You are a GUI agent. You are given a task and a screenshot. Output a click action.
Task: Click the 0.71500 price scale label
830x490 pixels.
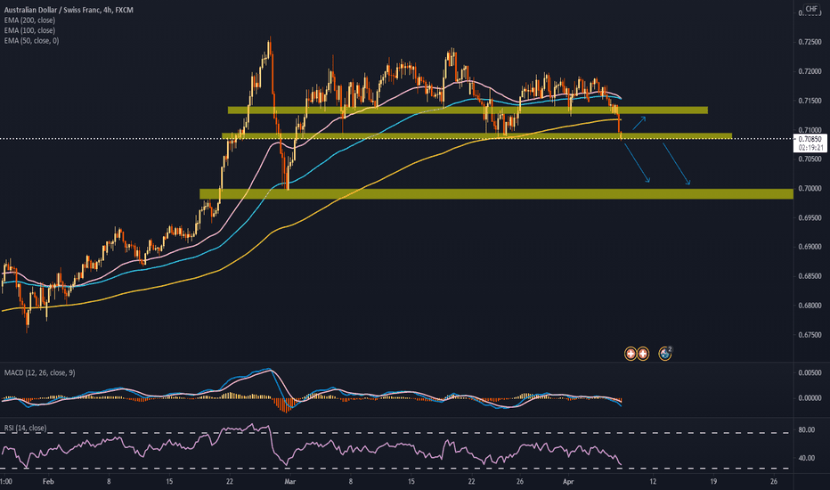point(810,101)
